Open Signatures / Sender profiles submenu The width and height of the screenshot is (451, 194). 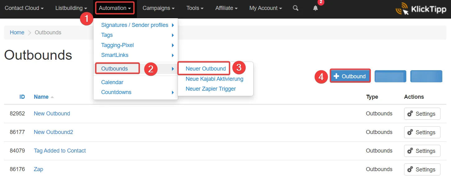(x=135, y=25)
